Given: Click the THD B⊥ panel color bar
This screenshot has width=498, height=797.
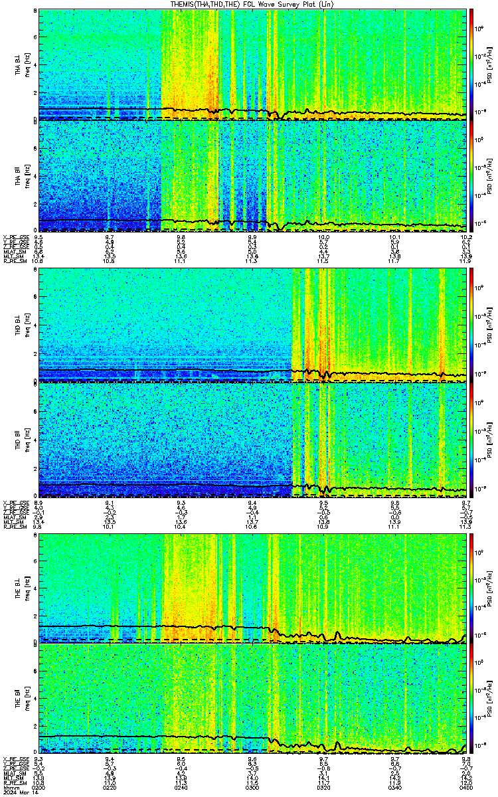Looking at the screenshot, I should [472, 324].
